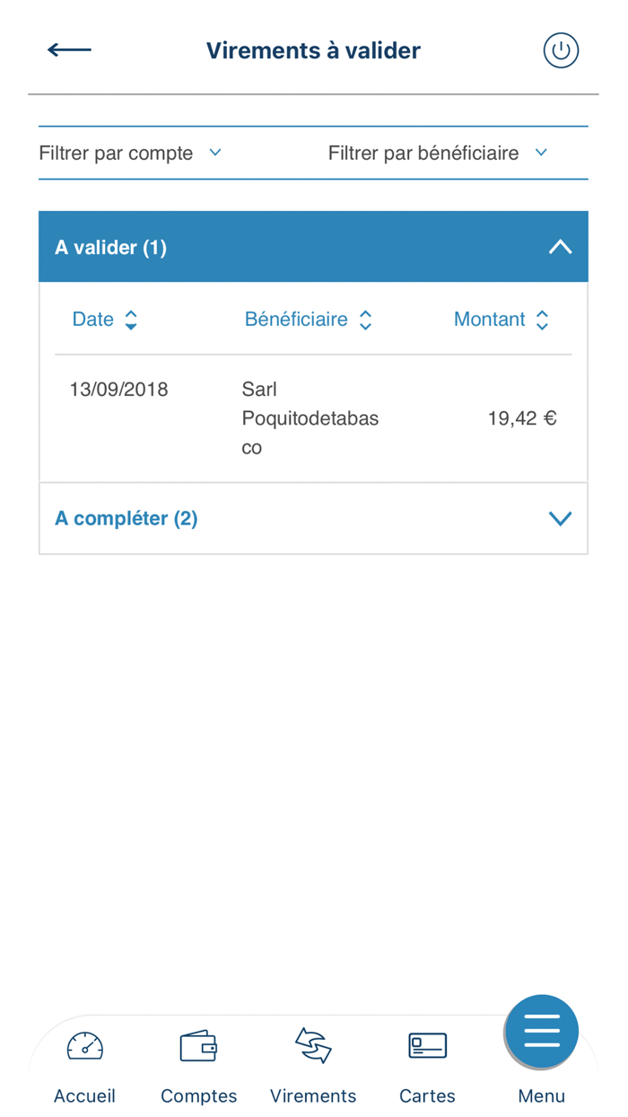Sort by Bénéficiaire column
The image size is (628, 1117).
pos(297,320)
